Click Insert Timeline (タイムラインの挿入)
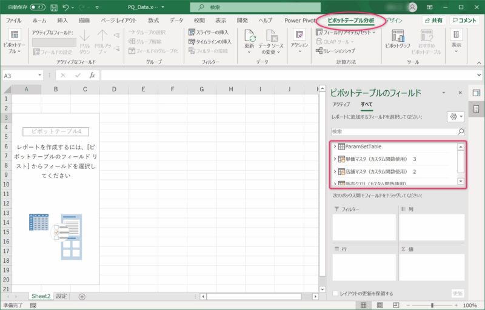Image resolution: width=485 pixels, height=310 pixels. click(x=208, y=42)
